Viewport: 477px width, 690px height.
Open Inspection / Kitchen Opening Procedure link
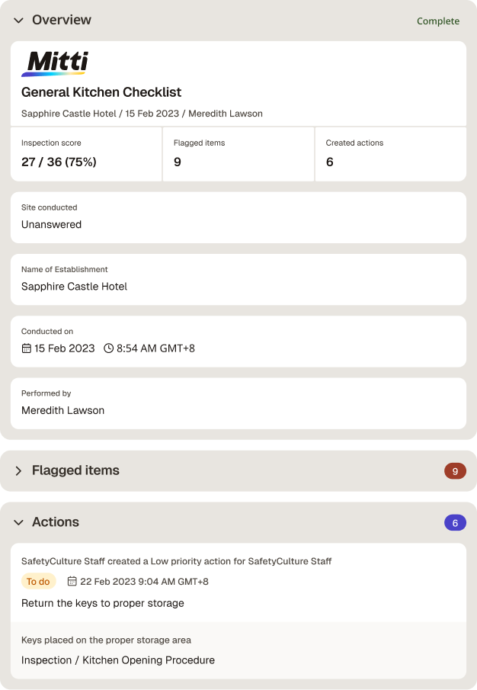(118, 660)
